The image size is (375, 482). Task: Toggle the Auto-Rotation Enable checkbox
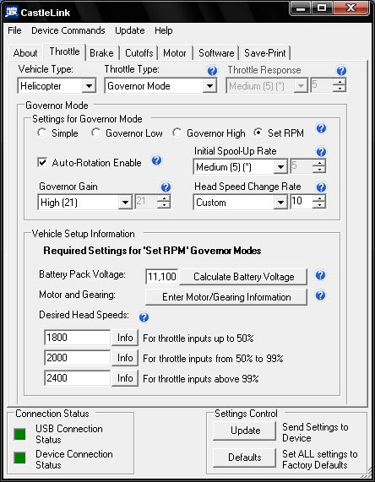point(42,162)
